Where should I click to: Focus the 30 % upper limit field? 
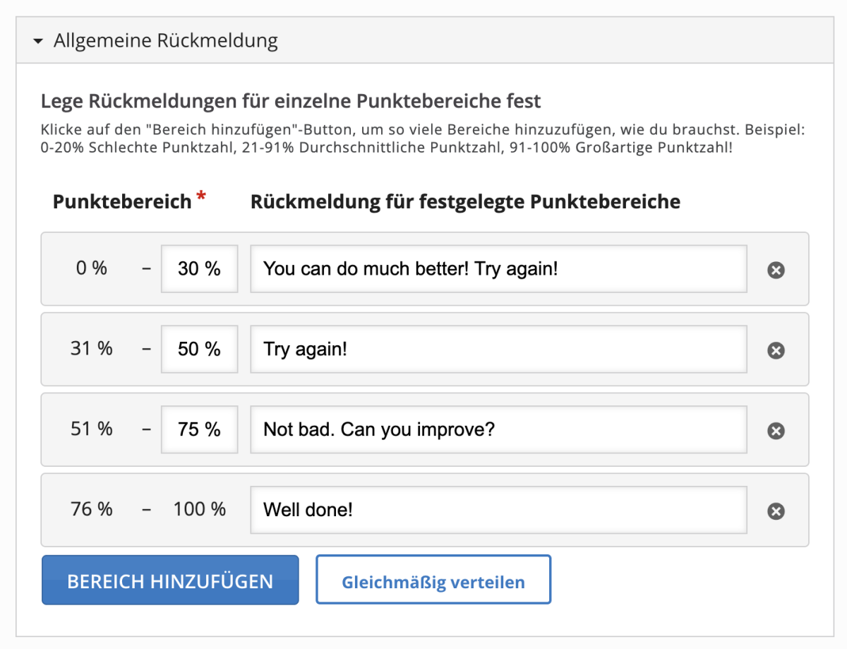click(199, 269)
